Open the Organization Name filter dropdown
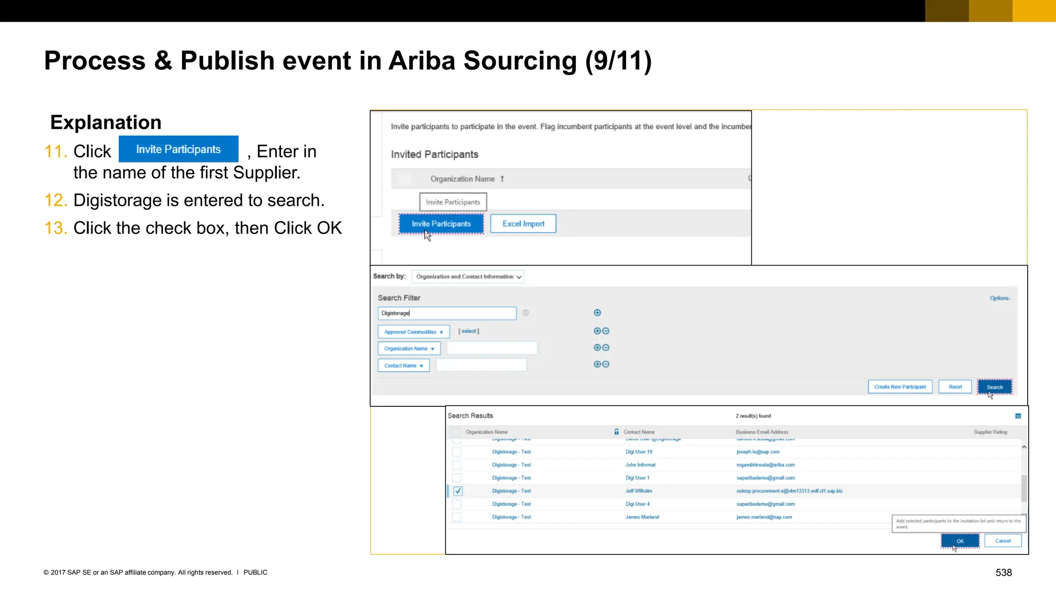The image size is (1056, 594). point(409,349)
